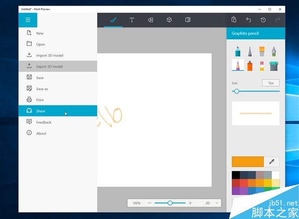Select the orange Spray can tool
Viewport: 299px width, 219px height.
point(250,66)
